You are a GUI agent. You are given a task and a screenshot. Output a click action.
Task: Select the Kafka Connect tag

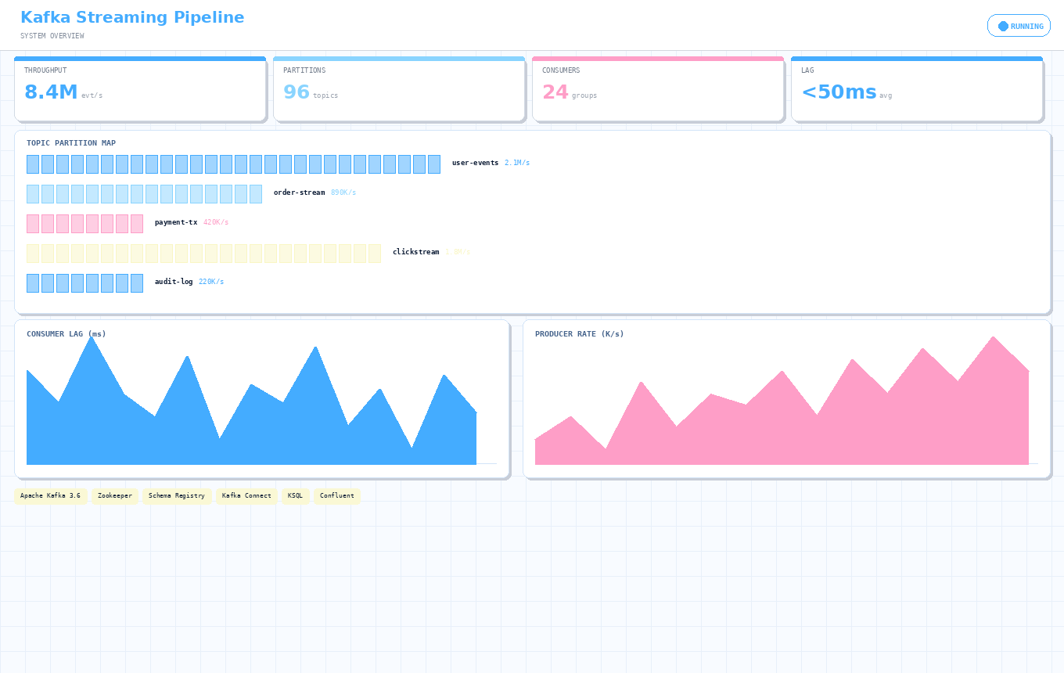point(246,495)
